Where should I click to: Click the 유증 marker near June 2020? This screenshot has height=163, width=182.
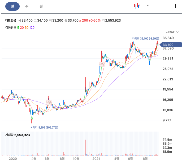click(49, 103)
